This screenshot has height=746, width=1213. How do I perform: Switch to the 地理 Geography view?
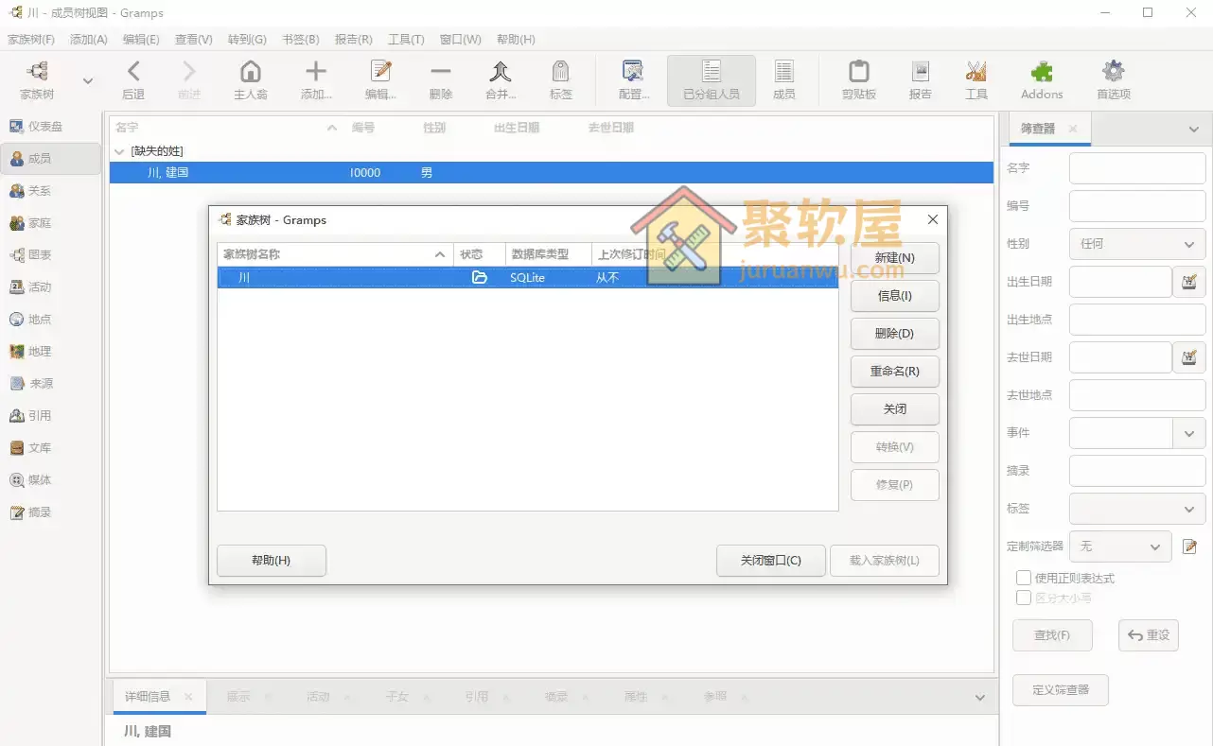tap(52, 351)
